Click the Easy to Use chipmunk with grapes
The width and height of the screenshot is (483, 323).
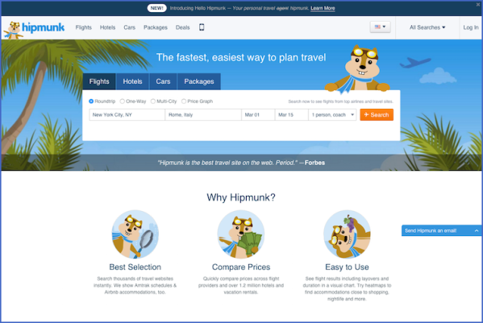tap(347, 234)
